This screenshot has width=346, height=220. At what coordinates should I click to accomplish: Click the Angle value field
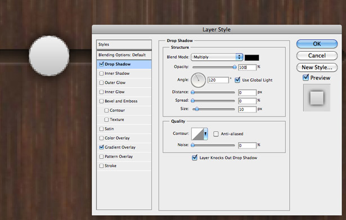(218, 80)
